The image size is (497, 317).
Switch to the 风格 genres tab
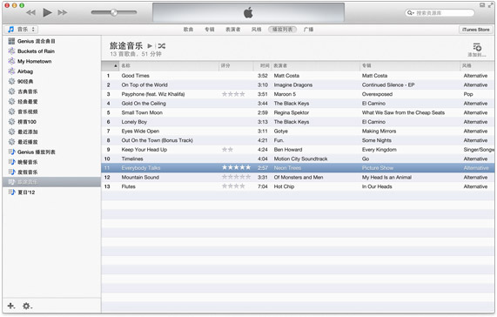(x=257, y=30)
